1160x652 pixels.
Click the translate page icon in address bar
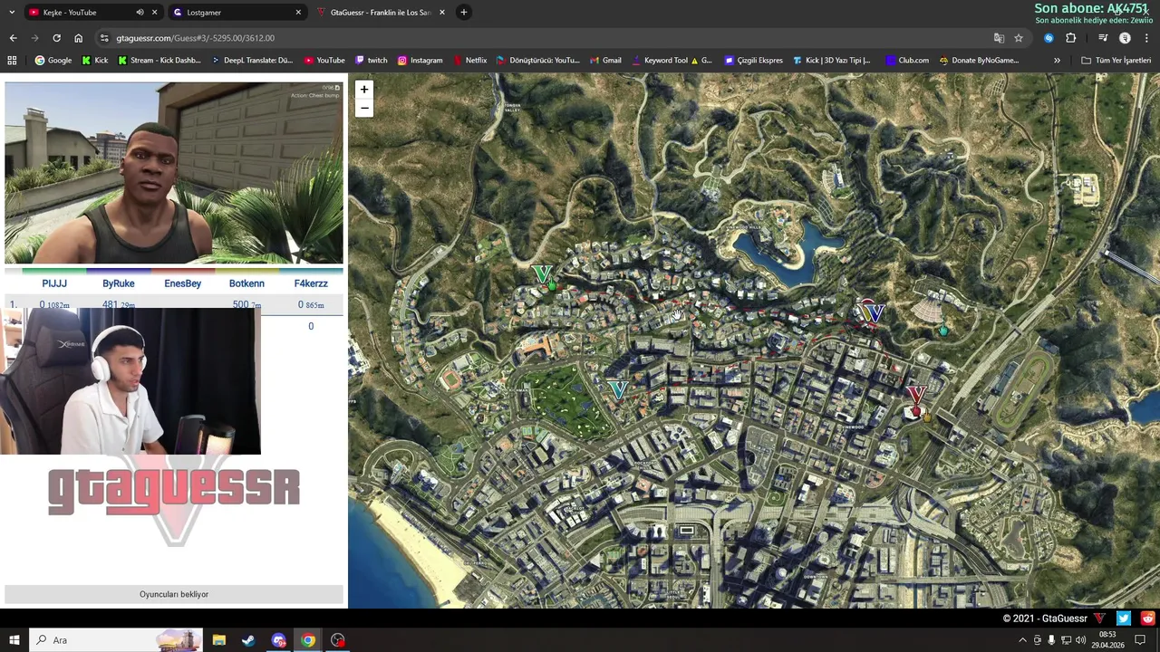point(999,38)
